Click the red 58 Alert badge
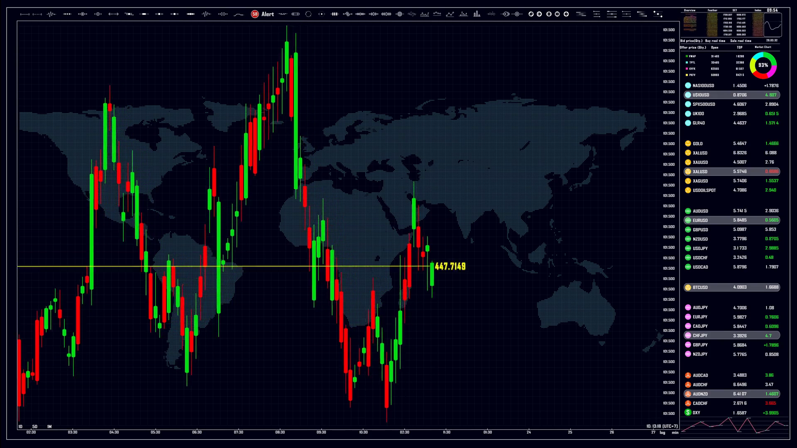Screen dimensions: 797x448 tap(255, 14)
